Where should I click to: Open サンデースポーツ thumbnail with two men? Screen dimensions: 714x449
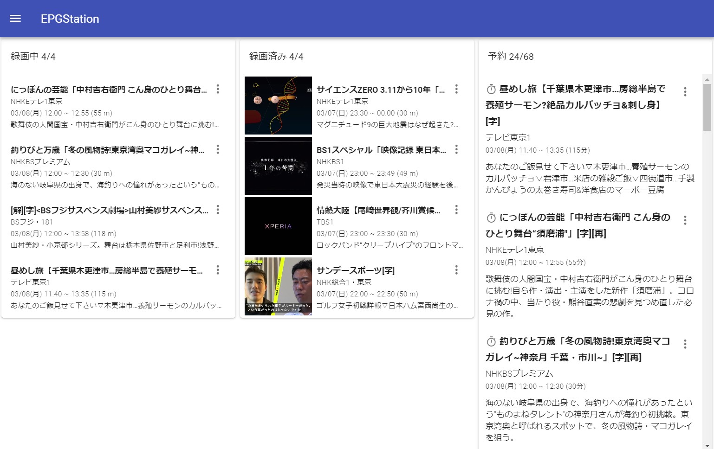click(278, 286)
